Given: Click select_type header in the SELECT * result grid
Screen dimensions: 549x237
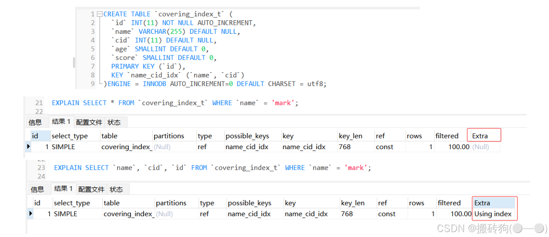Looking at the screenshot, I should pos(75,136).
